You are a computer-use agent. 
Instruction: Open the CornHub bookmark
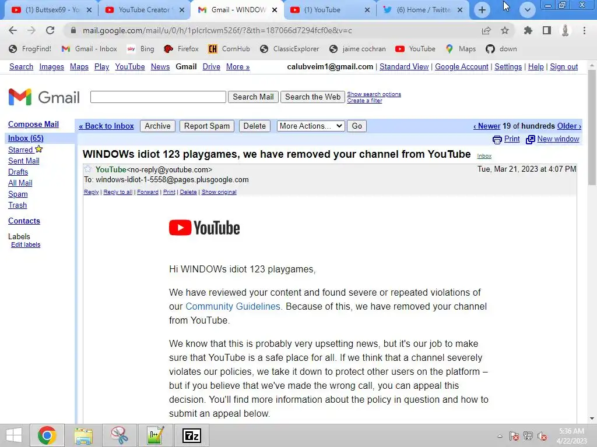point(229,49)
